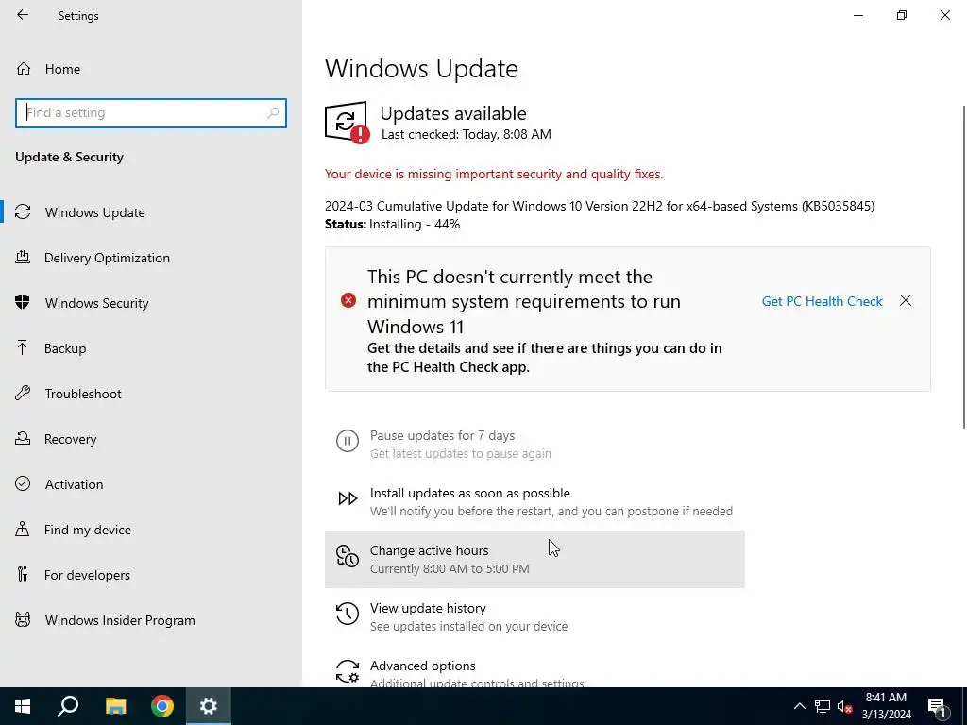Click the vertical scrollbar of Windows Update page
967x725 pixels.
pyautogui.click(x=964, y=266)
